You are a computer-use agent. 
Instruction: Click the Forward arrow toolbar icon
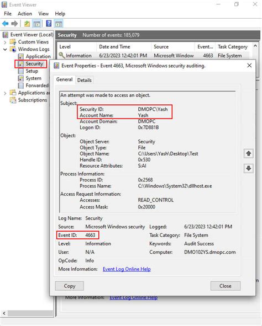click(x=14, y=24)
